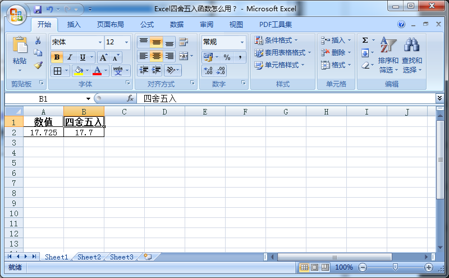Click the 删除 delete cells button
449x278 pixels.
[x=336, y=53]
